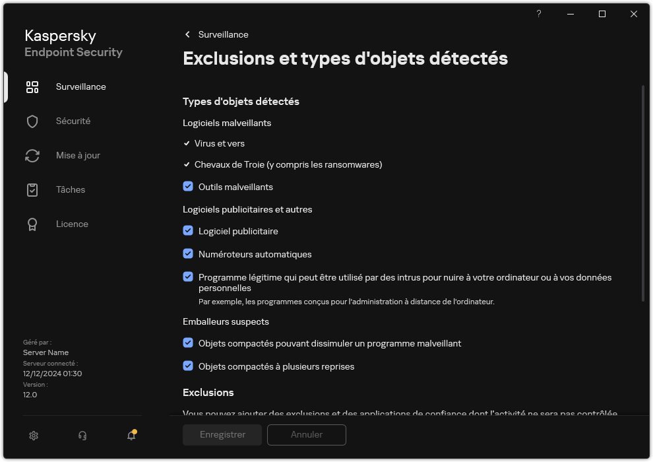Viewport: 653px width, 462px height.
Task: Click the Mise à jour refresh icon
Action: coord(32,156)
